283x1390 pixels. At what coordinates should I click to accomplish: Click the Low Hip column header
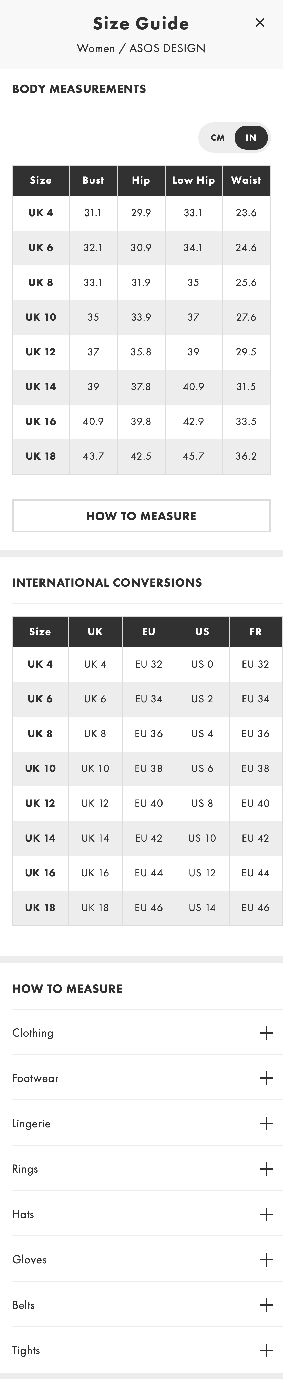pyautogui.click(x=193, y=180)
